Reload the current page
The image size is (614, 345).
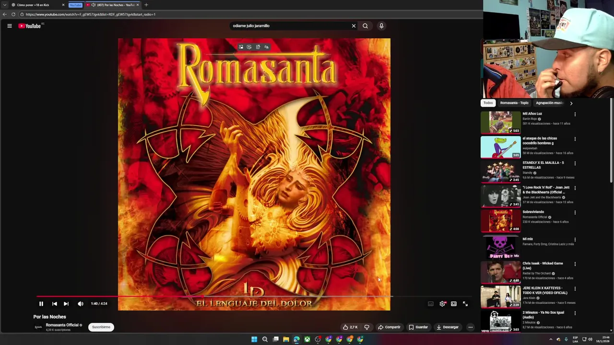[13, 14]
